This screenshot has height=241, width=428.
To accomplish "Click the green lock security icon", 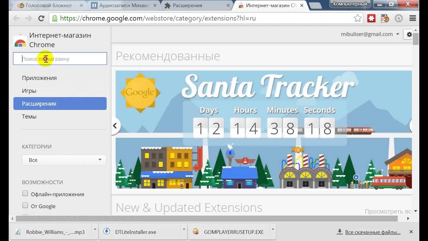I will pyautogui.click(x=55, y=18).
